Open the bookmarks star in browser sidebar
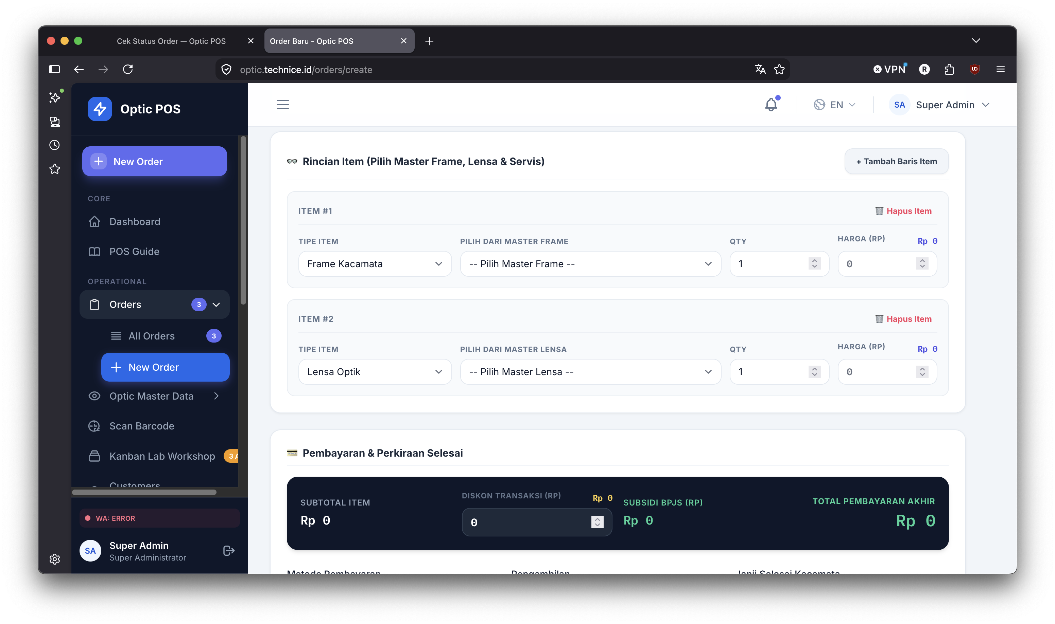The height and width of the screenshot is (624, 1055). pyautogui.click(x=55, y=169)
